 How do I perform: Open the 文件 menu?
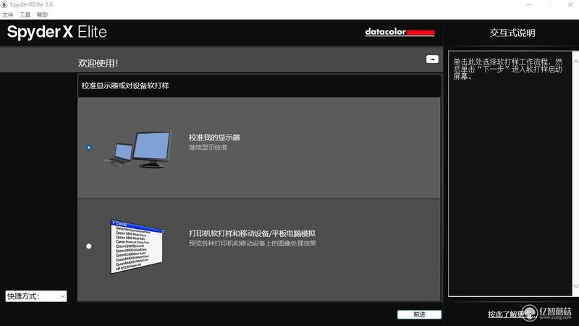click(7, 14)
